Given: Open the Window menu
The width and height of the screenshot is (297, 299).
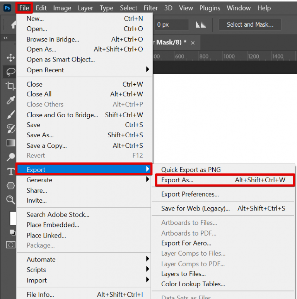Looking at the screenshot, I should click(239, 8).
